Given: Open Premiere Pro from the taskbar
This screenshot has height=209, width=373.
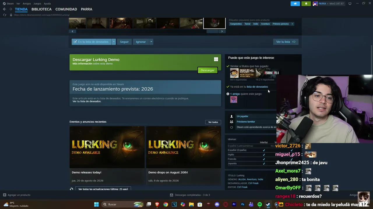Looking at the screenshot, I should (x=234, y=204).
